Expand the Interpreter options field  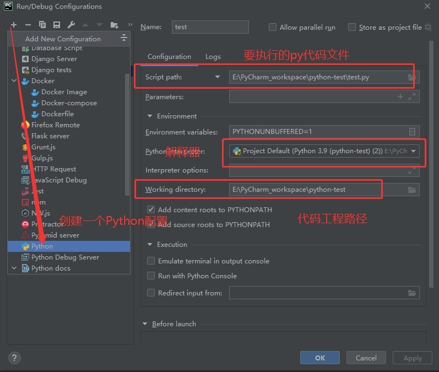coord(412,171)
